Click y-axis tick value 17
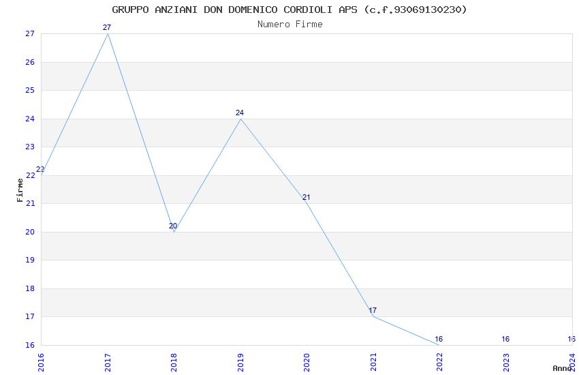Screen dimensions: 579x375 tap(30, 316)
